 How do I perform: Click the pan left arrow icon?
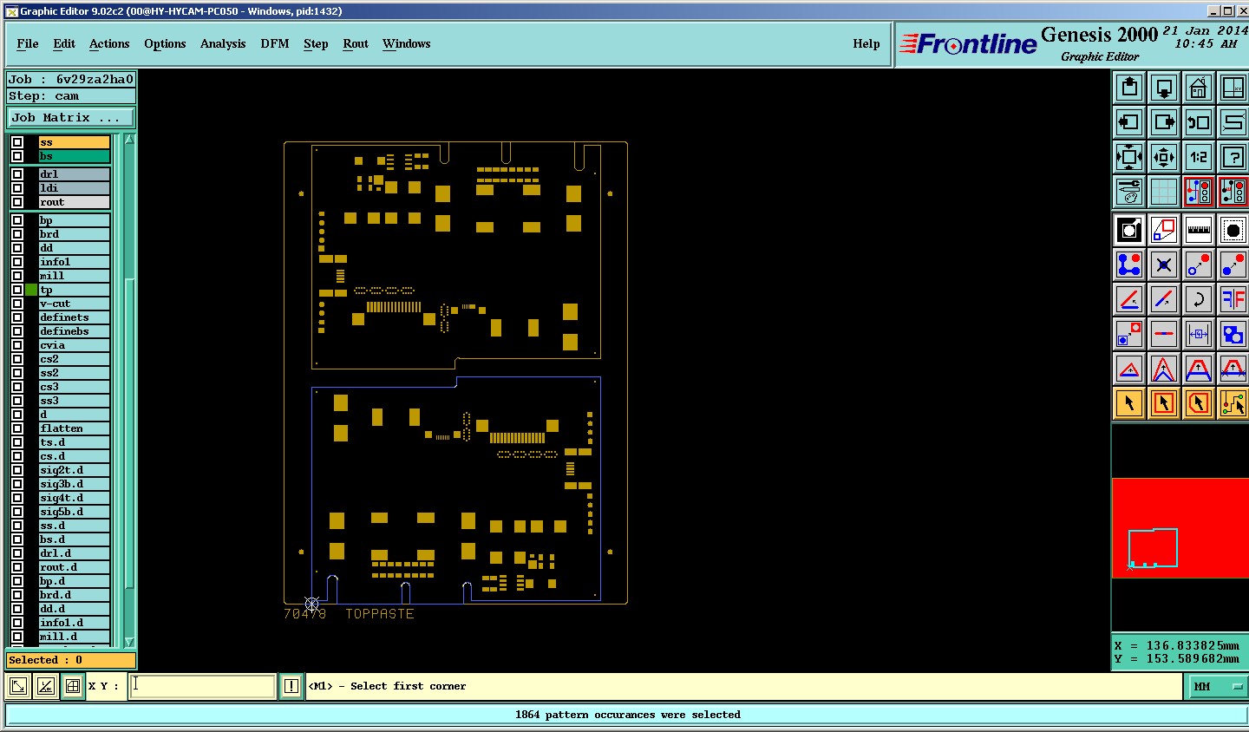tap(1129, 122)
